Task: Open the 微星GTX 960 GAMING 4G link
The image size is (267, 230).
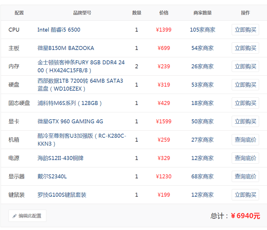Action: [70, 121]
